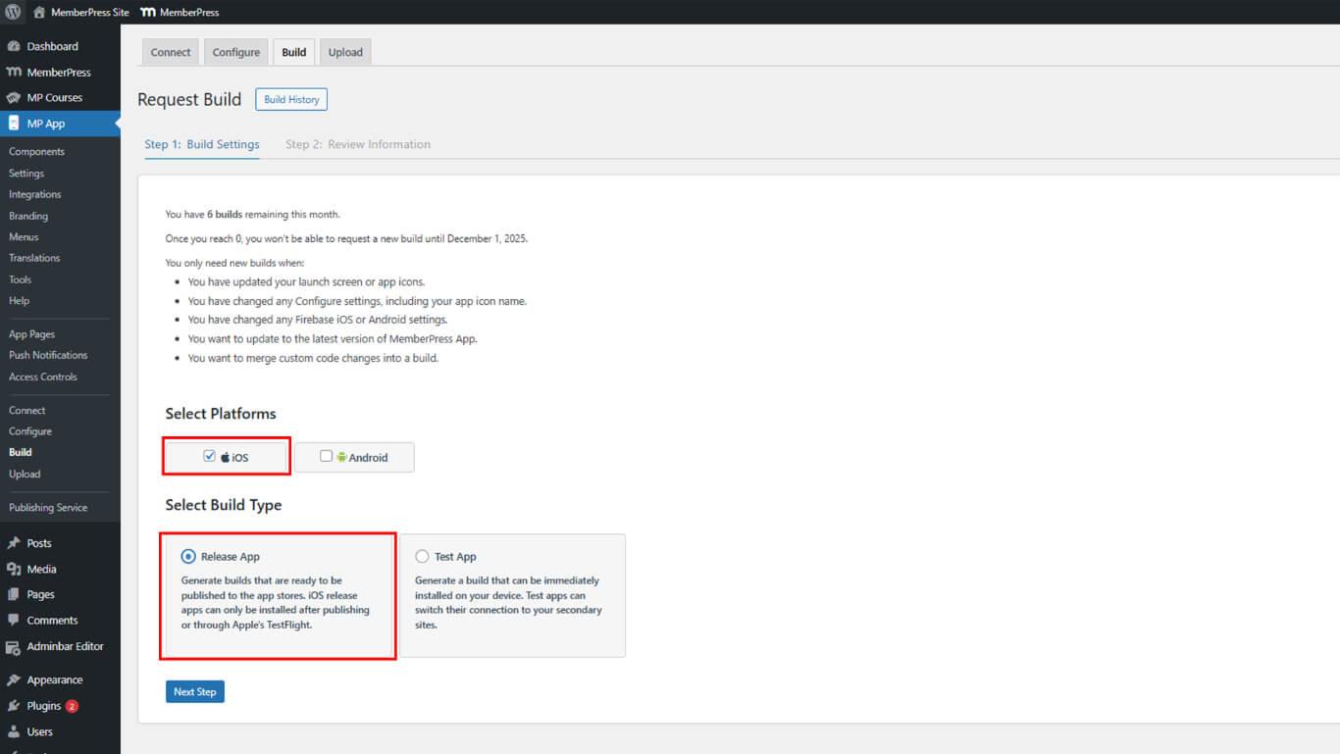
Task: Switch to the Upload tab
Action: (x=345, y=53)
